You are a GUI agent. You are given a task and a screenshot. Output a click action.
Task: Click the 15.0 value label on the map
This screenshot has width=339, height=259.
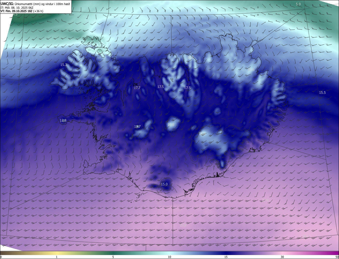coord(164,184)
